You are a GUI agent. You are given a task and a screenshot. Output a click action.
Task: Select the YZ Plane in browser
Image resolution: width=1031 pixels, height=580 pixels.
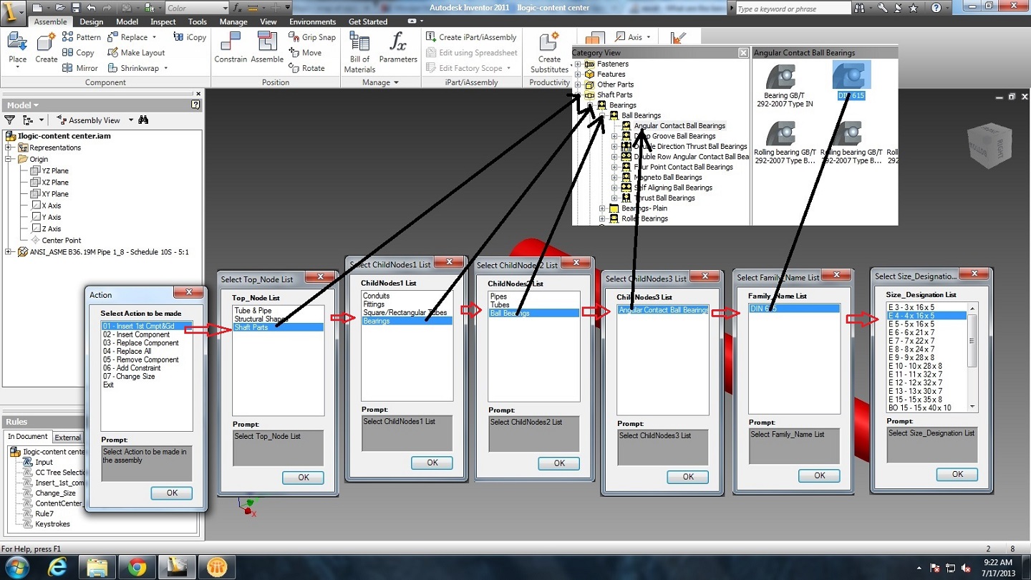pos(55,170)
